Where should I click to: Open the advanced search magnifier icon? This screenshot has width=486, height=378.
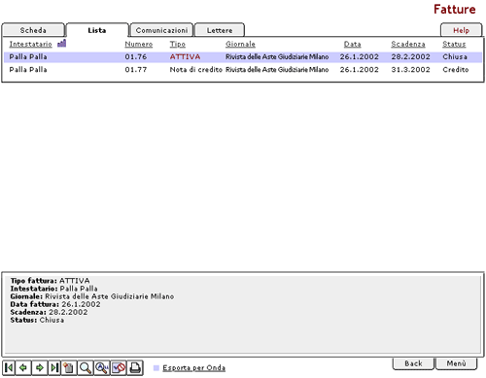pos(102,367)
